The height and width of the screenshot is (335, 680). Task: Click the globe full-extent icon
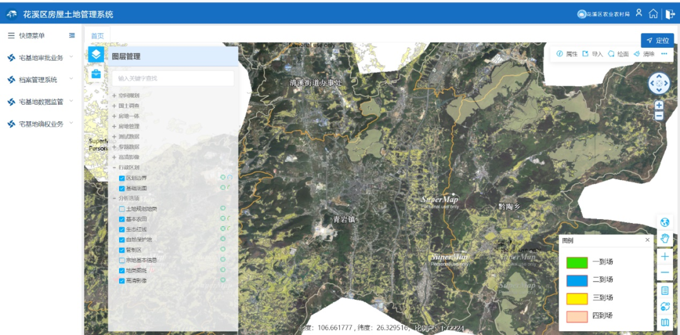[x=665, y=222]
